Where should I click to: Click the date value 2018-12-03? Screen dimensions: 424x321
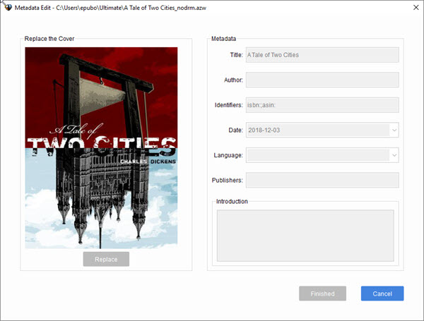point(264,130)
